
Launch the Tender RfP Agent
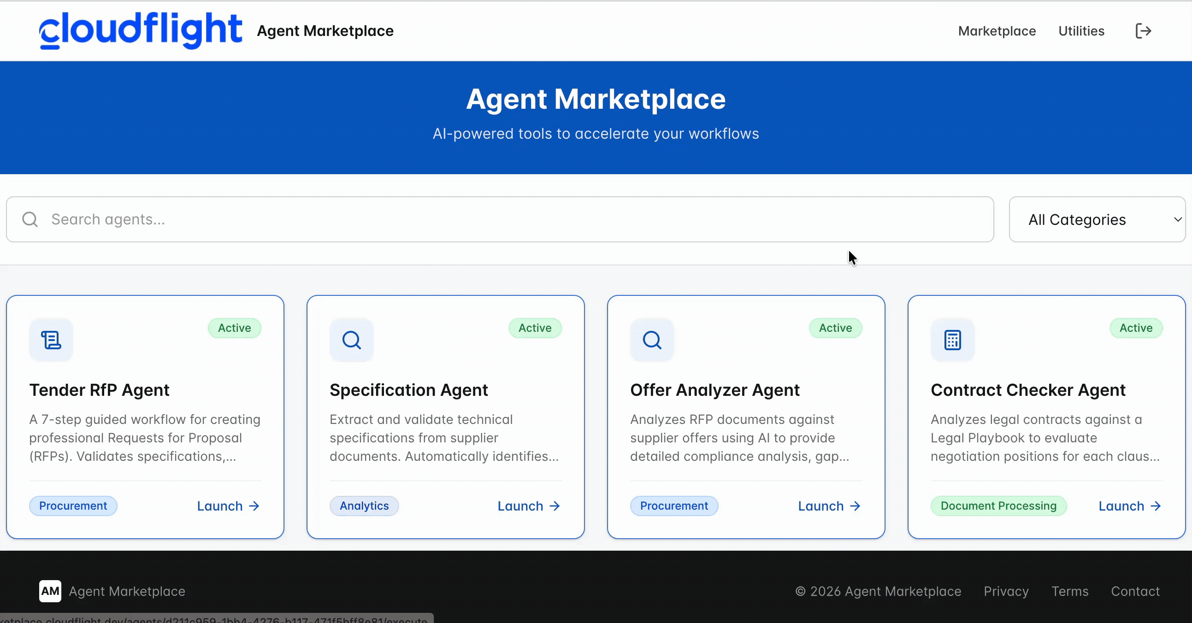click(x=228, y=506)
